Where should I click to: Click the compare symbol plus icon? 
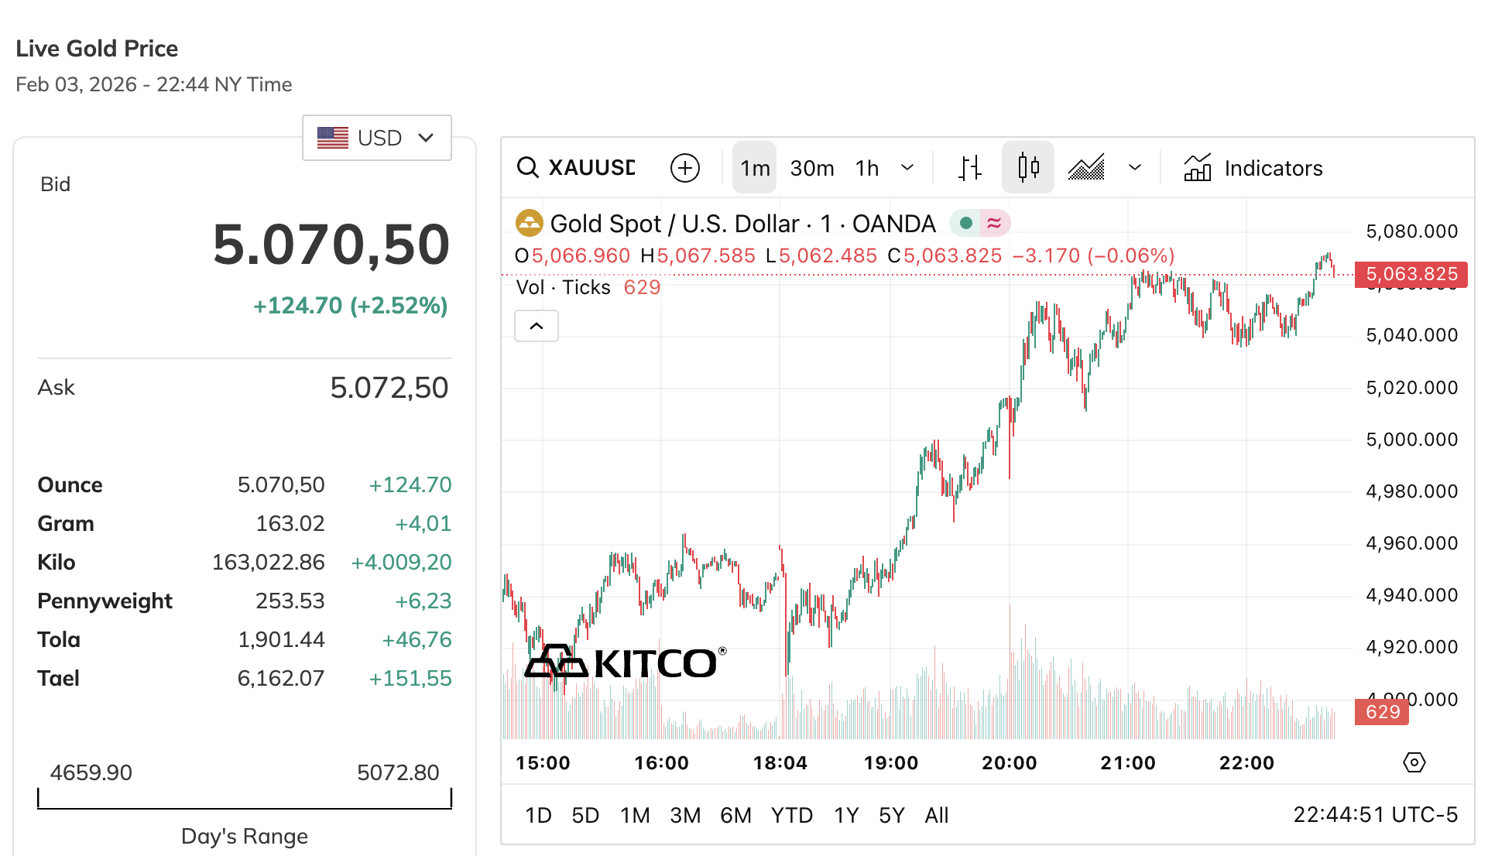[x=684, y=167]
